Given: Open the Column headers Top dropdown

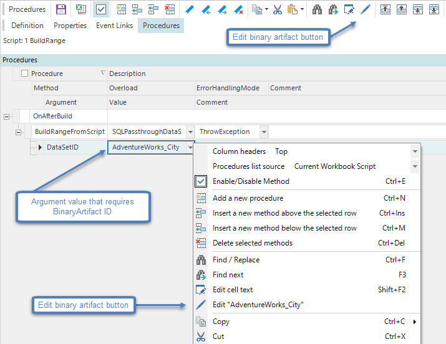Looking at the screenshot, I should pos(415,151).
